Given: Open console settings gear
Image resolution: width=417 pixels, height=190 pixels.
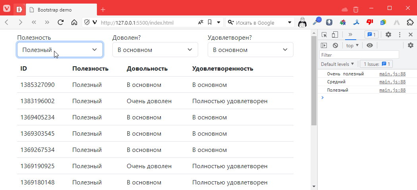Looking at the screenshot, I should coord(411,45).
